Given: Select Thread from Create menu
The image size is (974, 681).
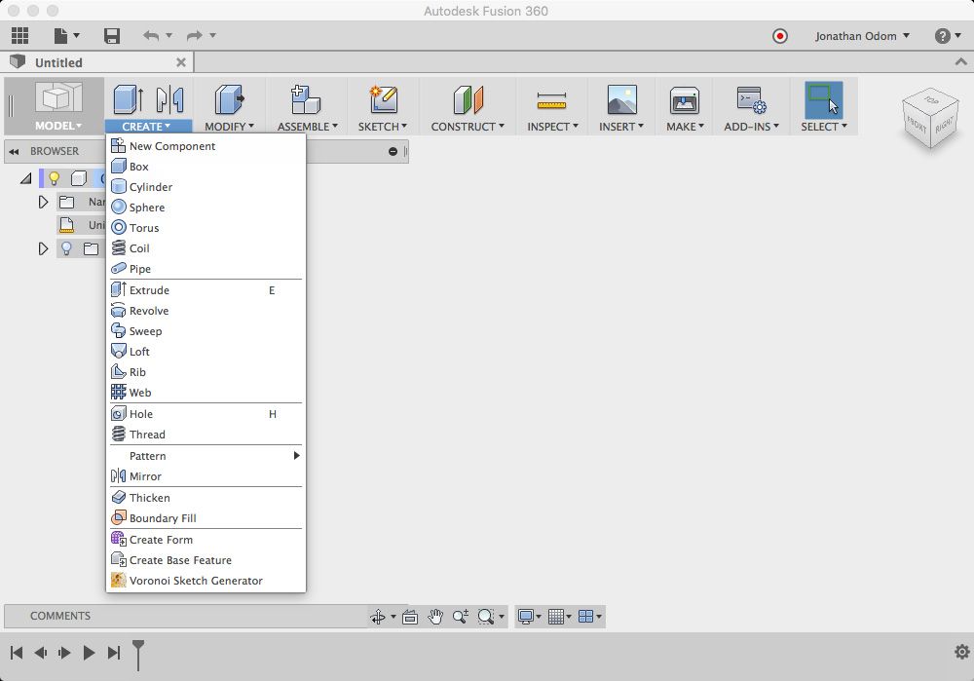Looking at the screenshot, I should pos(206,435).
